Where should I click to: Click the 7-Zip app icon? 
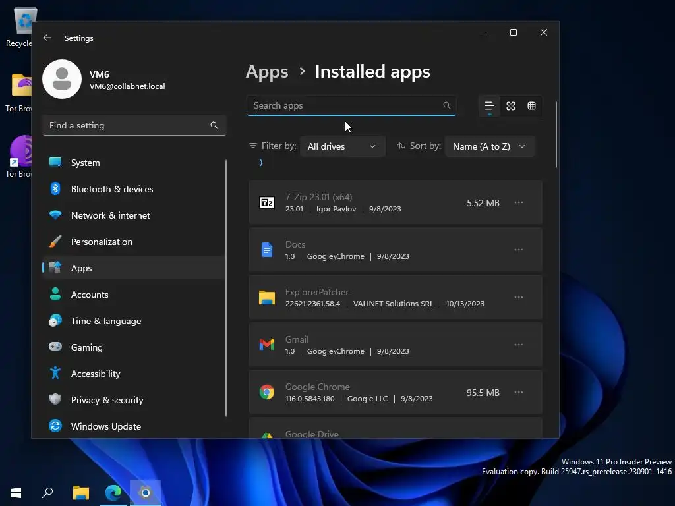pos(267,202)
